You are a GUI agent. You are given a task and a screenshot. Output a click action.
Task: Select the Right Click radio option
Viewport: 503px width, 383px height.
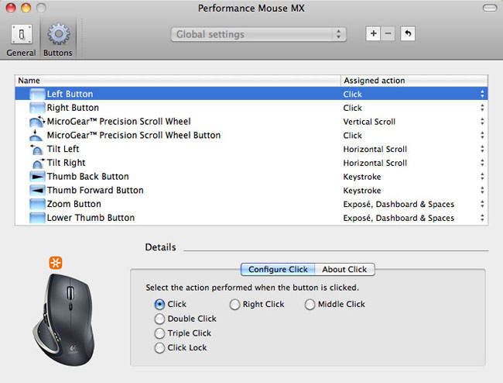[x=234, y=304]
